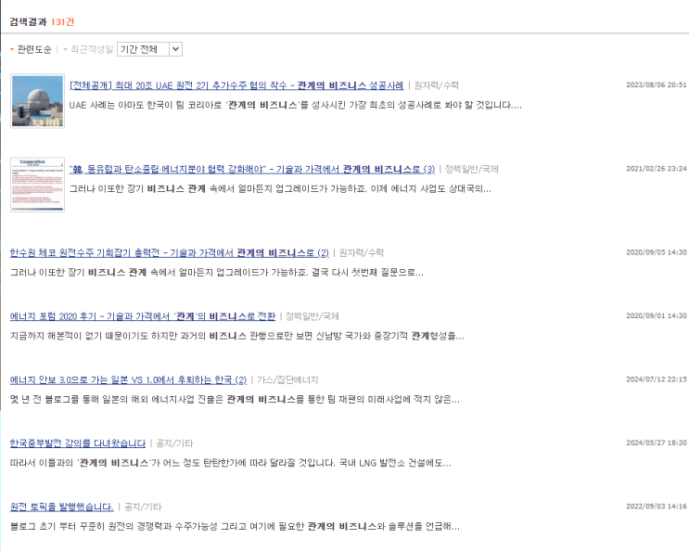
Task: Open the Cooperation document thumbnail
Action: (37, 185)
